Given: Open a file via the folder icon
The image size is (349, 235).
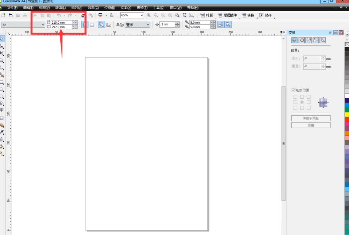Looking at the screenshot, I should [x=10, y=15].
